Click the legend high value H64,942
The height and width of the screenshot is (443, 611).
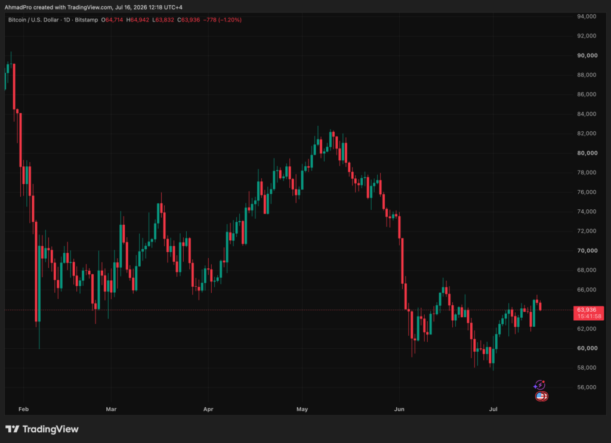[x=138, y=20]
